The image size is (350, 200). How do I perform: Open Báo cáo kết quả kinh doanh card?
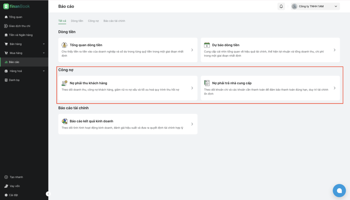point(128,124)
